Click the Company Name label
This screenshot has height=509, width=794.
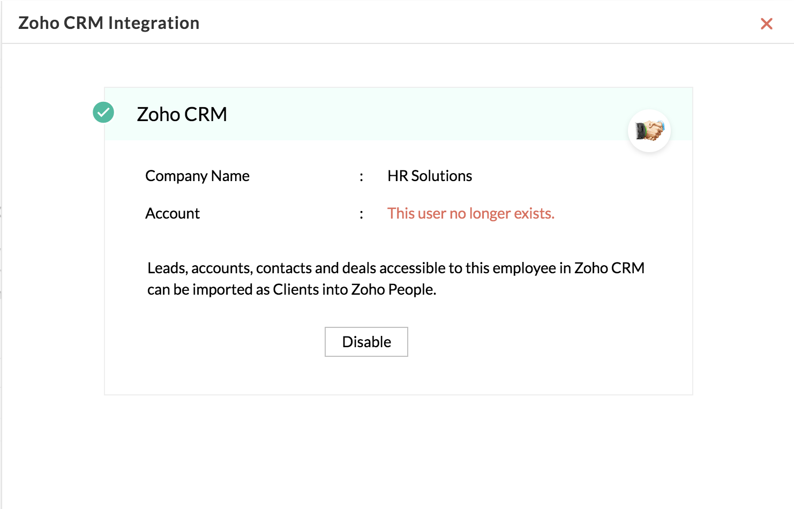click(x=197, y=176)
